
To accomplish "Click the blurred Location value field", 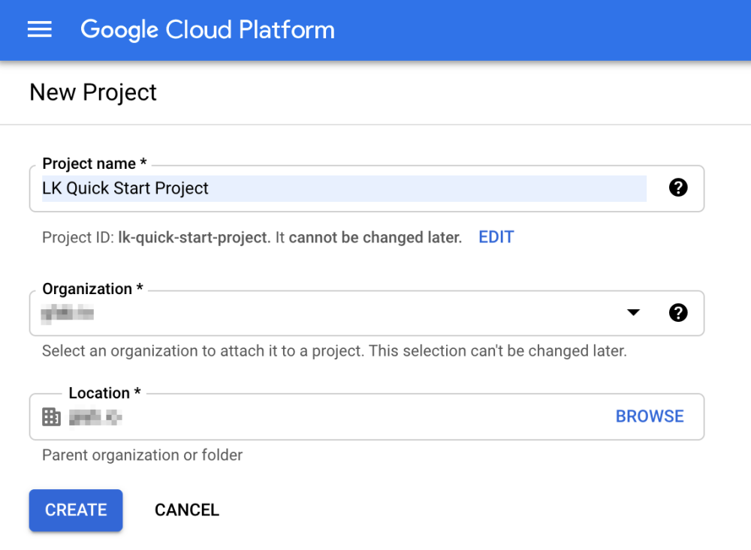I will (x=95, y=417).
